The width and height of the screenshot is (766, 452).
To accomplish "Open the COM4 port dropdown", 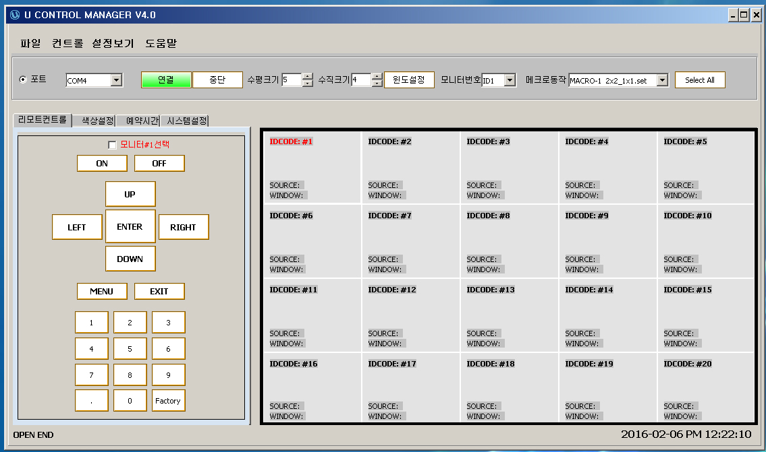I will point(116,81).
